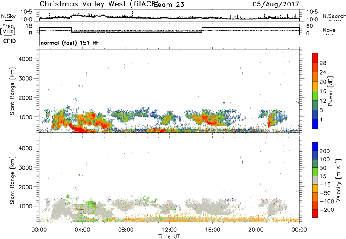Click the "Slant Range [km]" label of velocity panel
346x239 pixels.
12,180
